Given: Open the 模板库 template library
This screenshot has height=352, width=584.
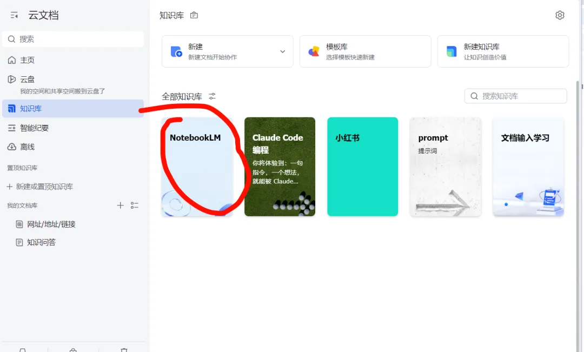Looking at the screenshot, I should (x=366, y=51).
